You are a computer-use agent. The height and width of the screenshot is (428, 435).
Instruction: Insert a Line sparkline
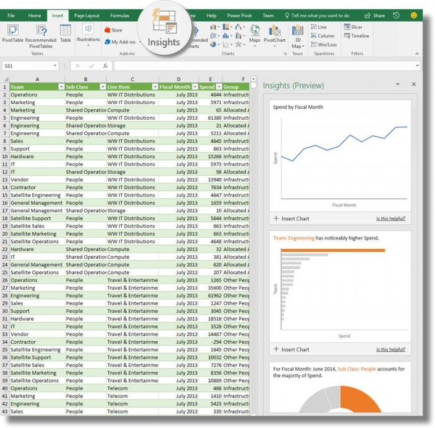tap(318, 27)
